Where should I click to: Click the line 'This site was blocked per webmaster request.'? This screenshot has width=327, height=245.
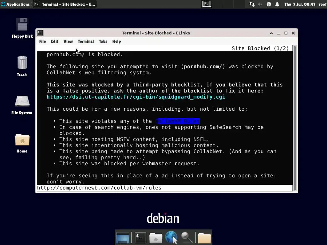coord(129,164)
